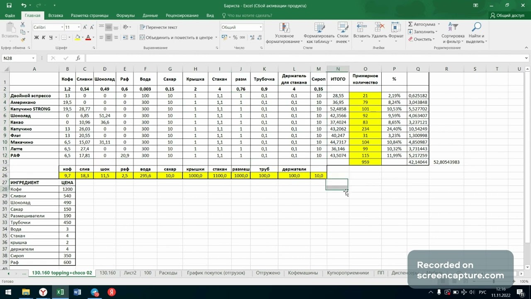Apply the cell borders button
The height and width of the screenshot is (299, 531).
(x=63, y=37)
